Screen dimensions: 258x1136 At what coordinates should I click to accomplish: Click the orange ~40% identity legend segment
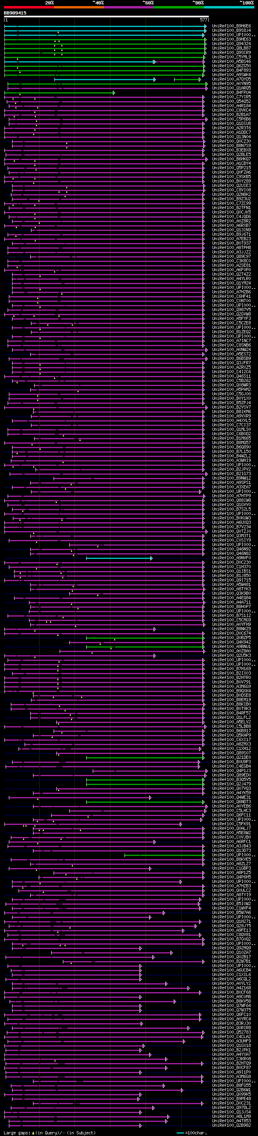point(79,7)
